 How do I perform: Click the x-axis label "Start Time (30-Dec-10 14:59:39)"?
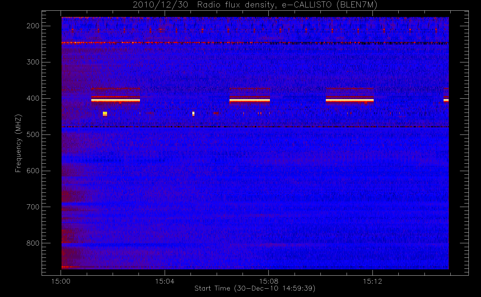255,288
